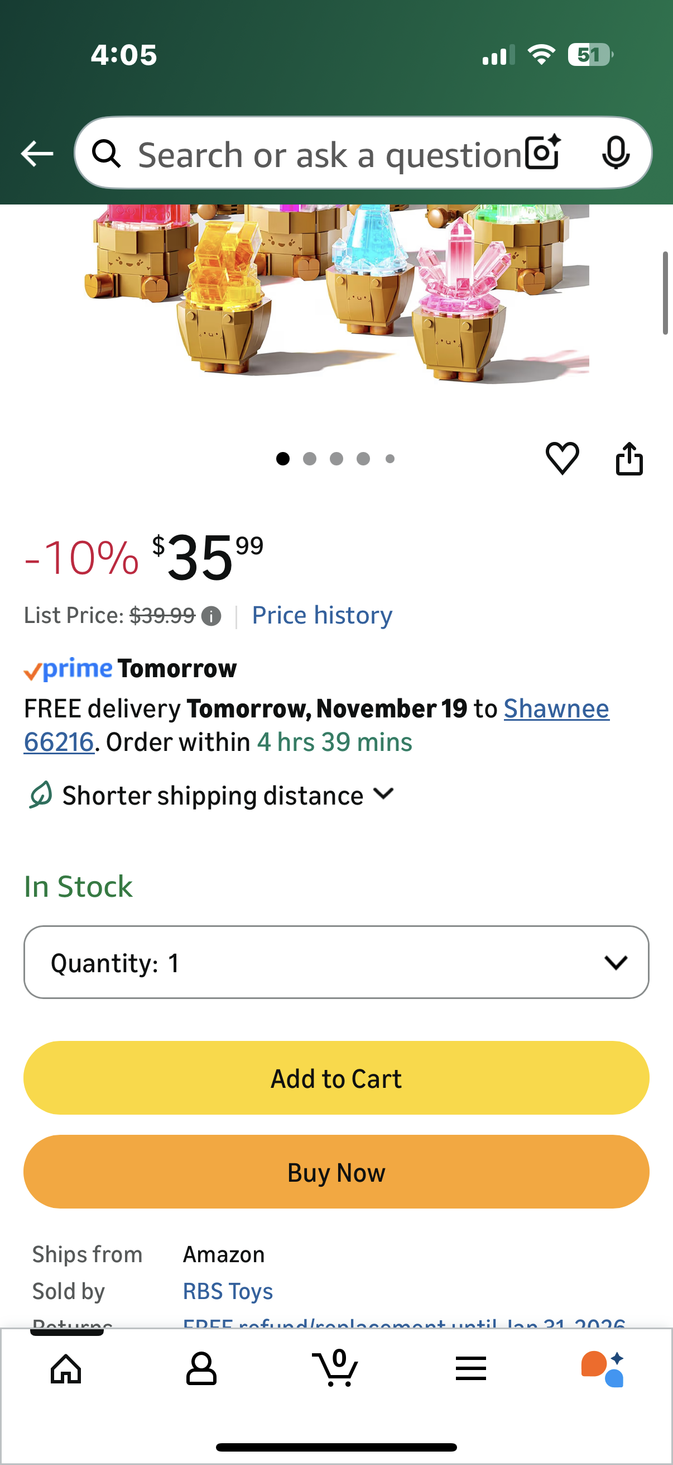Image resolution: width=673 pixels, height=1465 pixels.
Task: Tap the back arrow icon
Action: tap(37, 154)
